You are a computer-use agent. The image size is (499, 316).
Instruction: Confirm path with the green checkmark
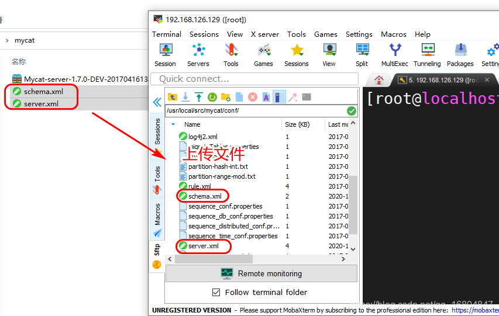tap(352, 111)
